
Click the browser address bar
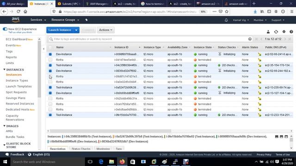point(130,12)
